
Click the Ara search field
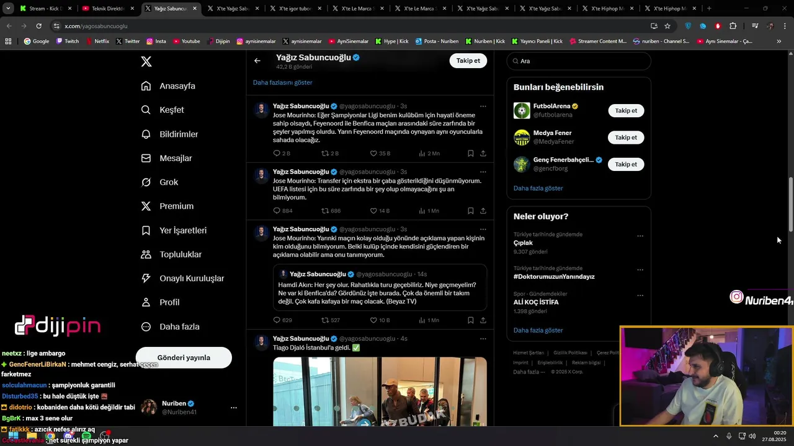tap(579, 61)
